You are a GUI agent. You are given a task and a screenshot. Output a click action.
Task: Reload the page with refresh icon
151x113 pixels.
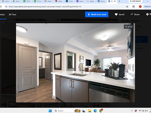1,7
